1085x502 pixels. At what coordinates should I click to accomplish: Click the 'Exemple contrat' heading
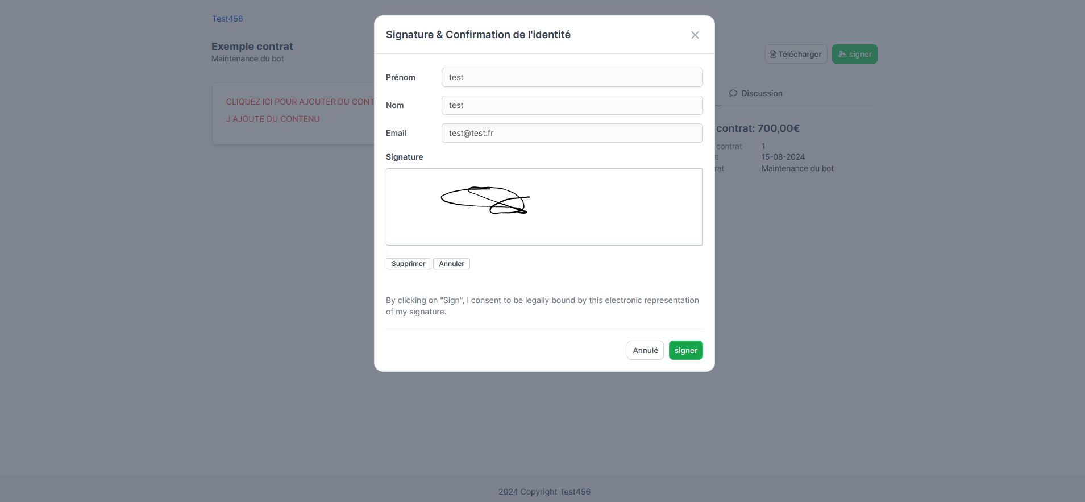pos(252,47)
